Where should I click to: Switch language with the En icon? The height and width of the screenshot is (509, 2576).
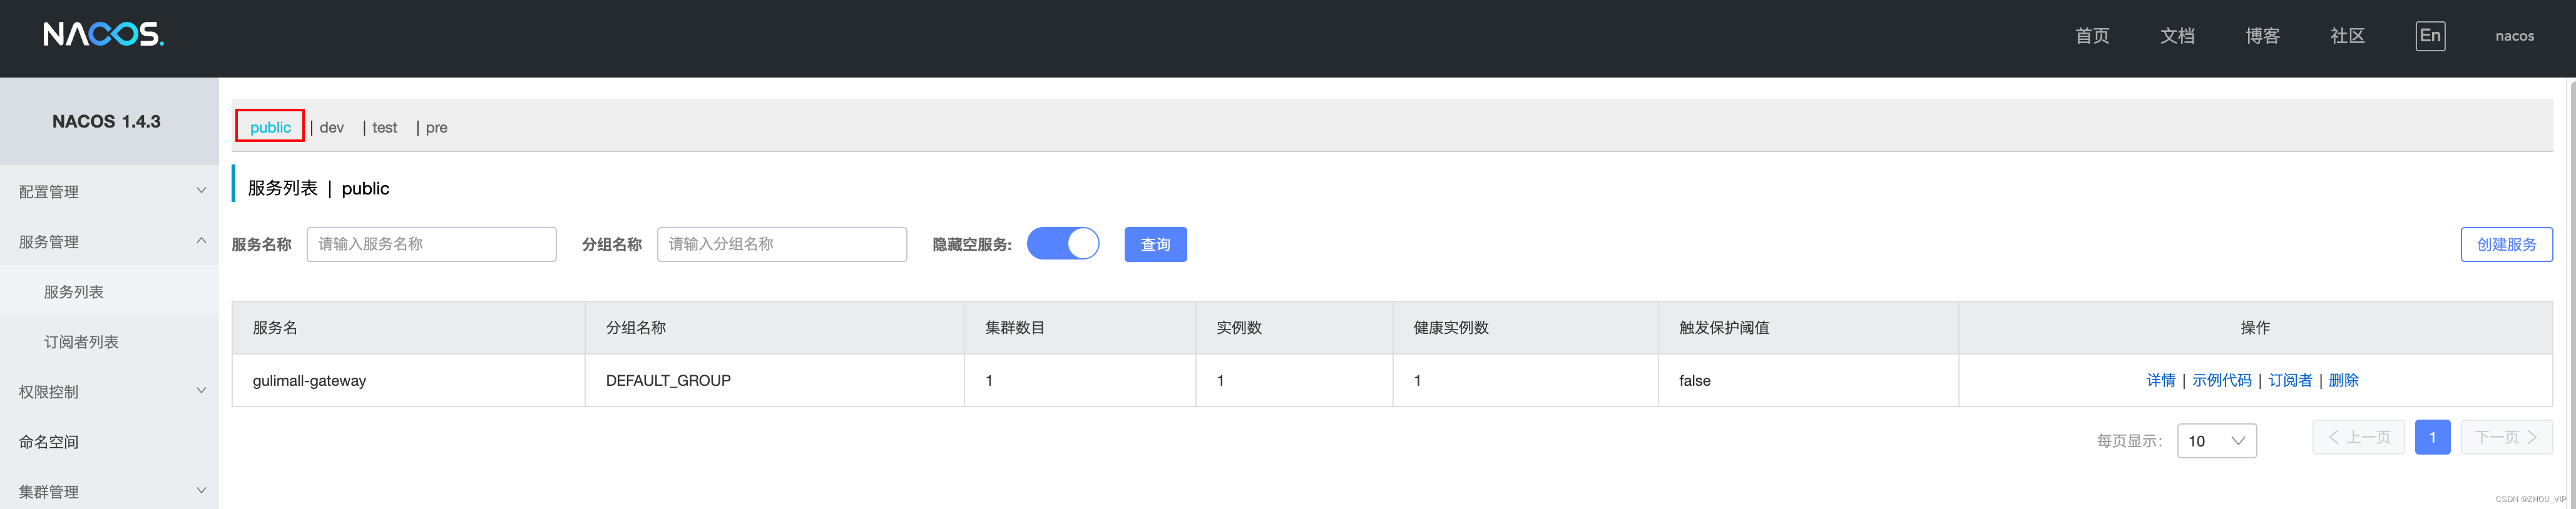2429,36
